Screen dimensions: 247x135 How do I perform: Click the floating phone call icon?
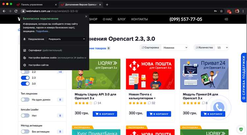[219, 107]
